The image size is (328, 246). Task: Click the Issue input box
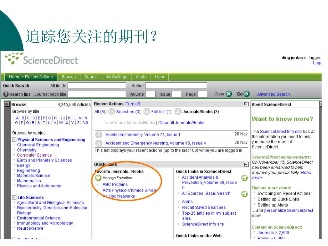pos(176,94)
